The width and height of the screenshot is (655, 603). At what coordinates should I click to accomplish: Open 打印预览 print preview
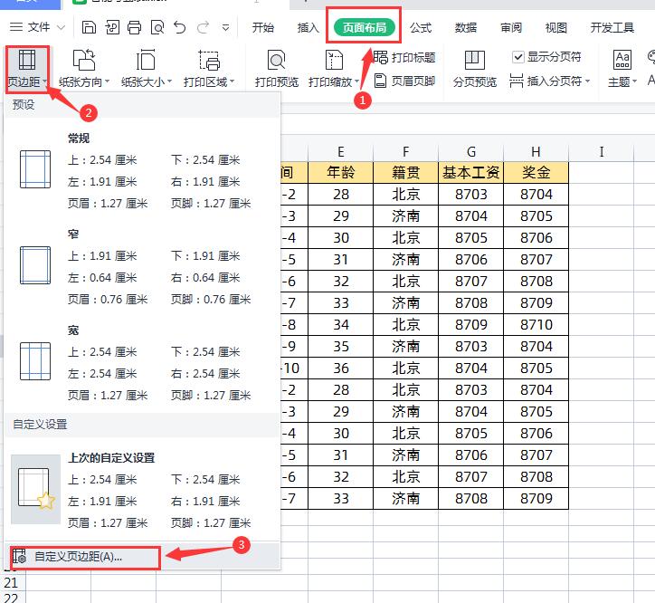[x=276, y=62]
